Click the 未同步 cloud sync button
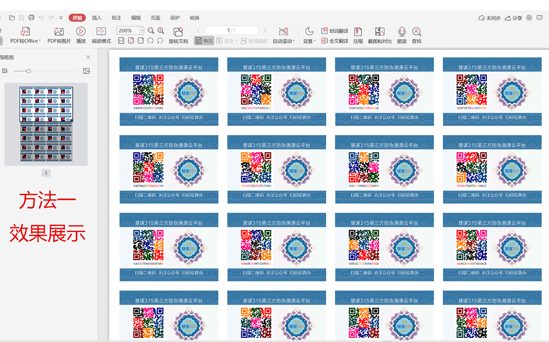The width and height of the screenshot is (549, 342). tap(489, 18)
